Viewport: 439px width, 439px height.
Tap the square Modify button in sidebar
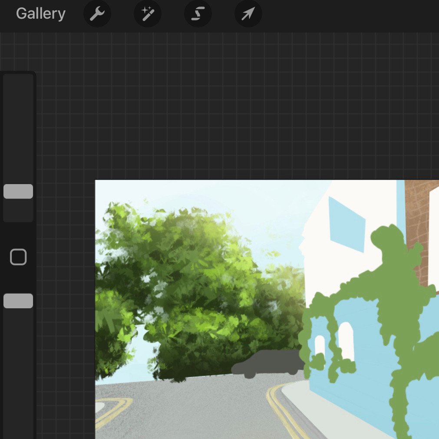tap(18, 257)
